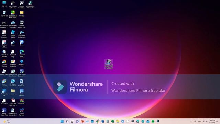Open Task View from the taskbar
The height and width of the screenshot is (124, 220).
(72, 121)
